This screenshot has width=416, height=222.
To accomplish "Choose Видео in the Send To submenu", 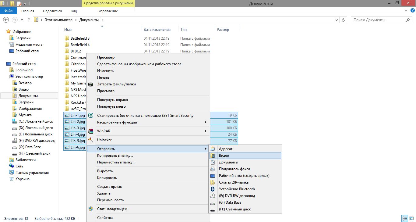I will (224, 156).
